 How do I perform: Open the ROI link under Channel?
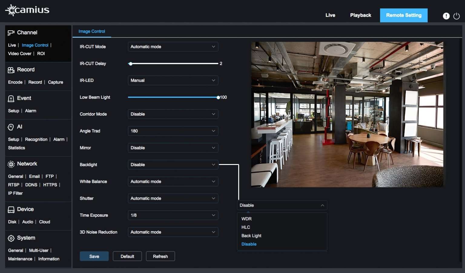coord(41,54)
